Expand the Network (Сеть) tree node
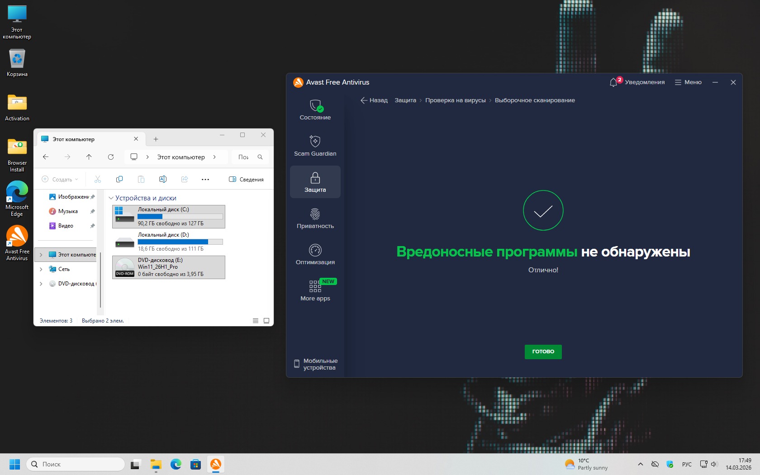Viewport: 760px width, 475px height. (x=41, y=269)
